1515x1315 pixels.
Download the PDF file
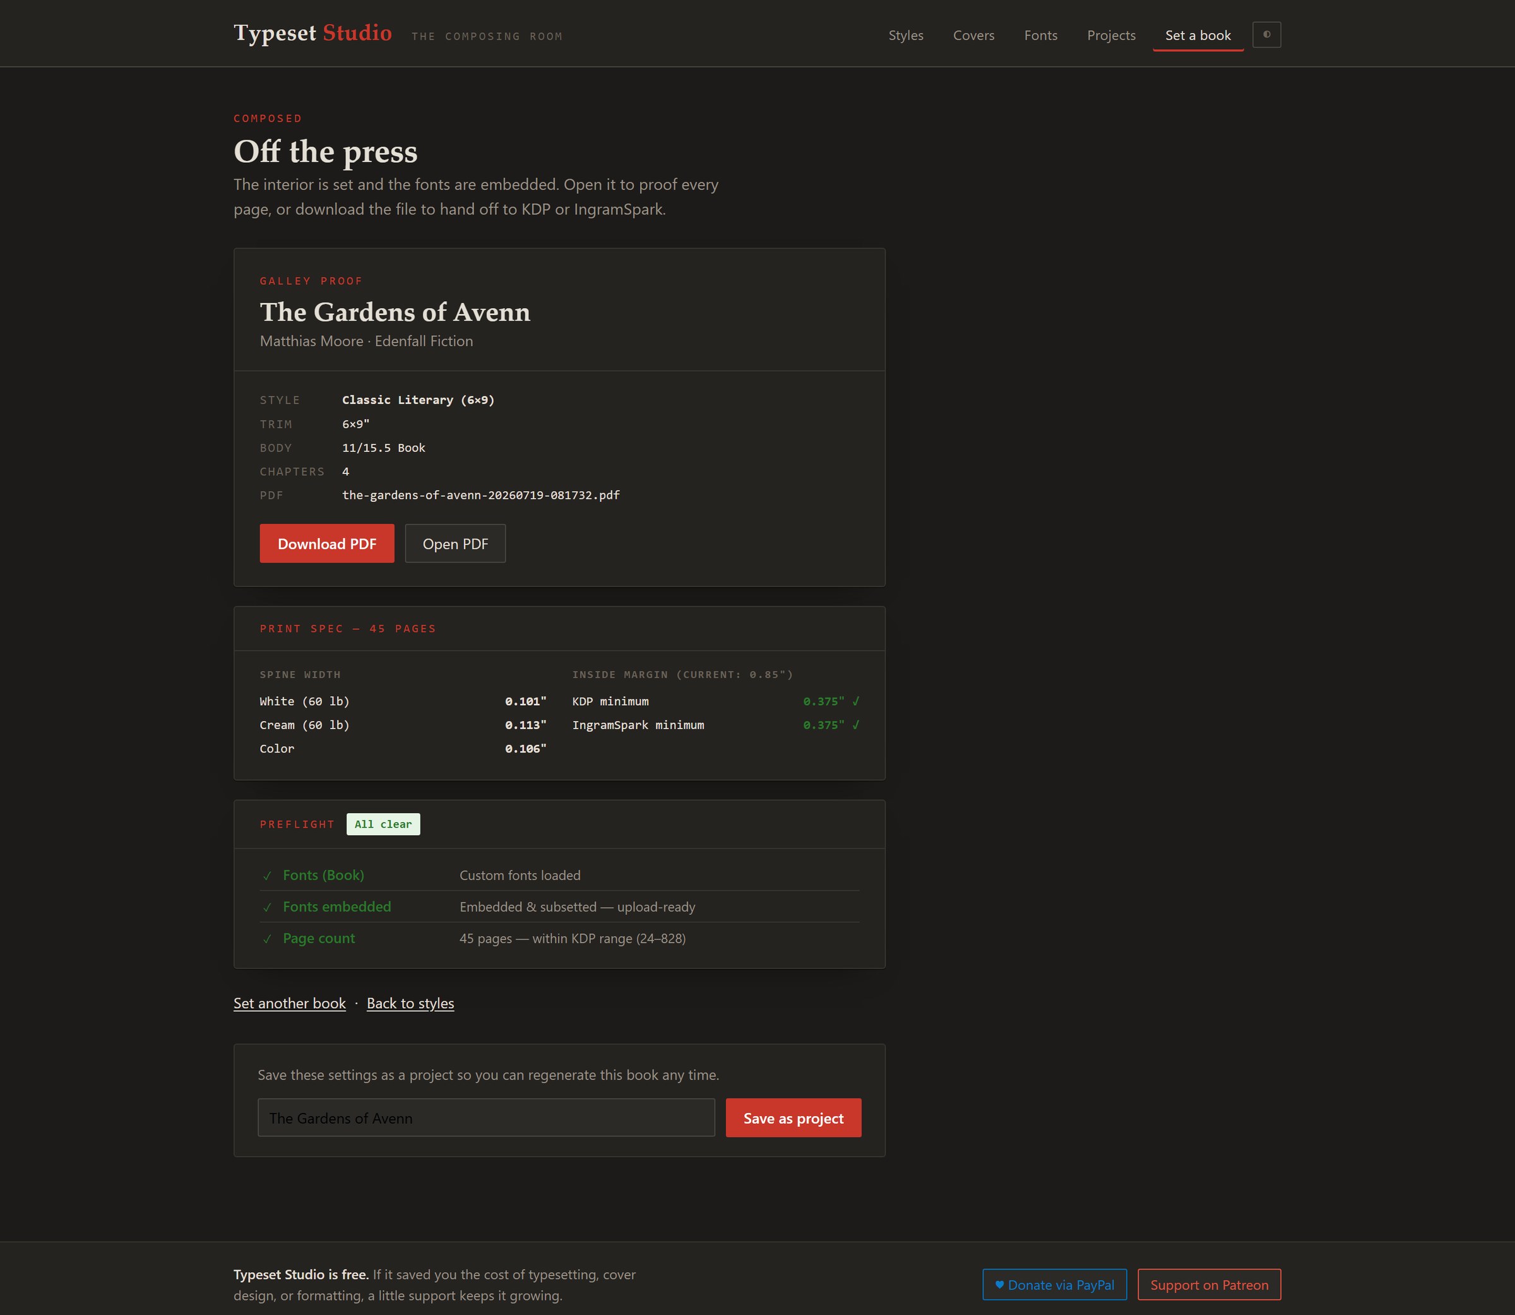coord(326,544)
